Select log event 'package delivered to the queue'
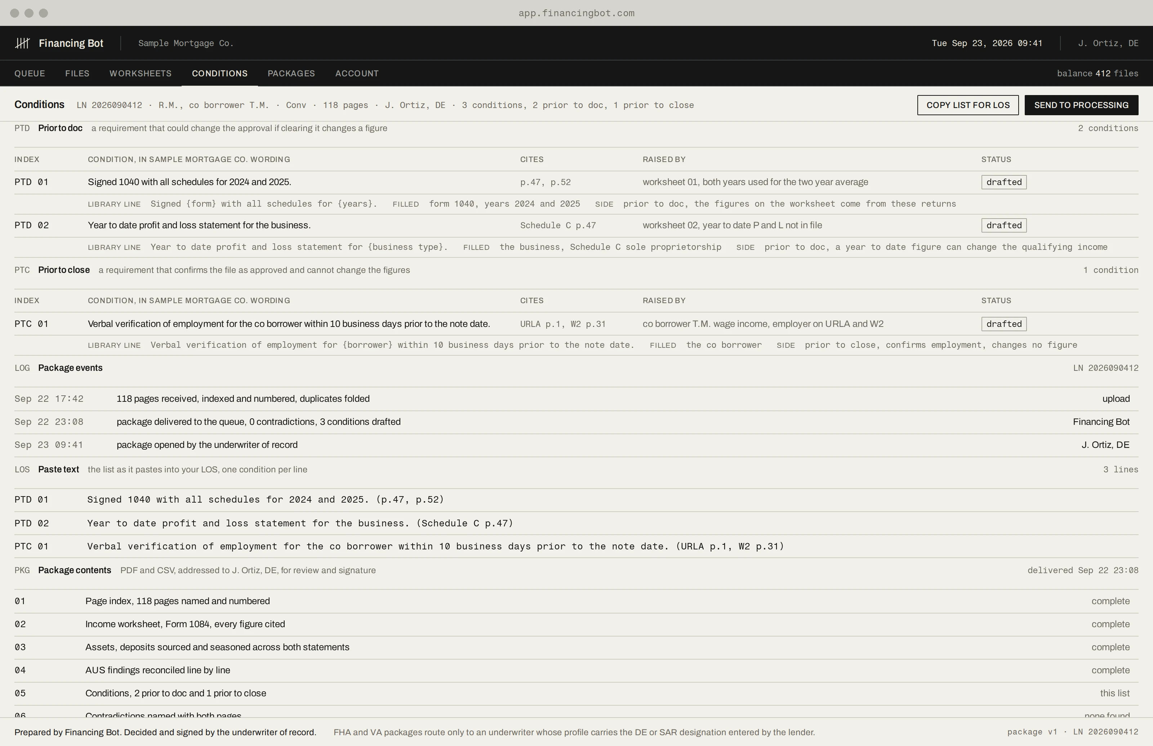This screenshot has height=746, width=1153. tap(576, 422)
